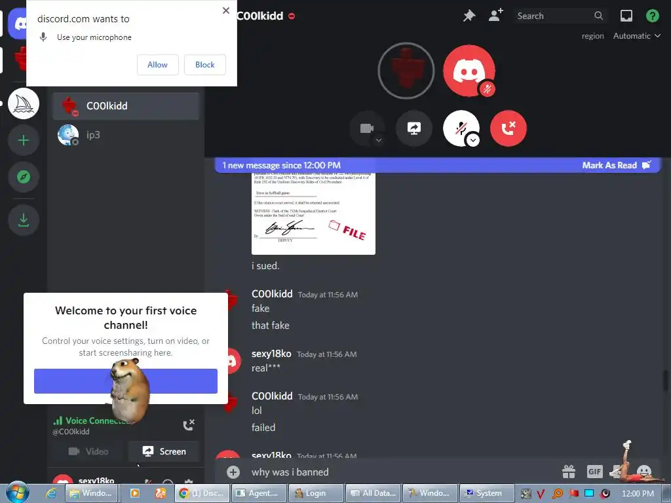Open the Help question mark icon
The width and height of the screenshot is (671, 503).
[x=652, y=16]
